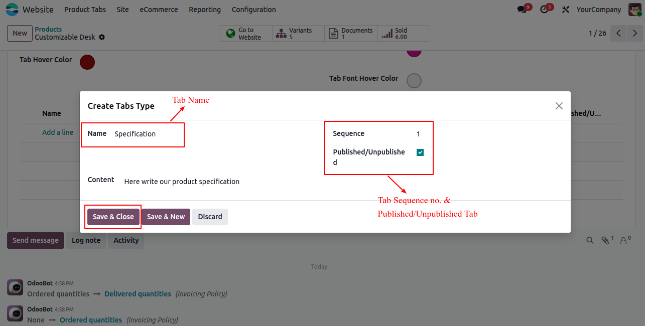Open the Website app logo
This screenshot has height=326, width=645.
click(x=12, y=10)
